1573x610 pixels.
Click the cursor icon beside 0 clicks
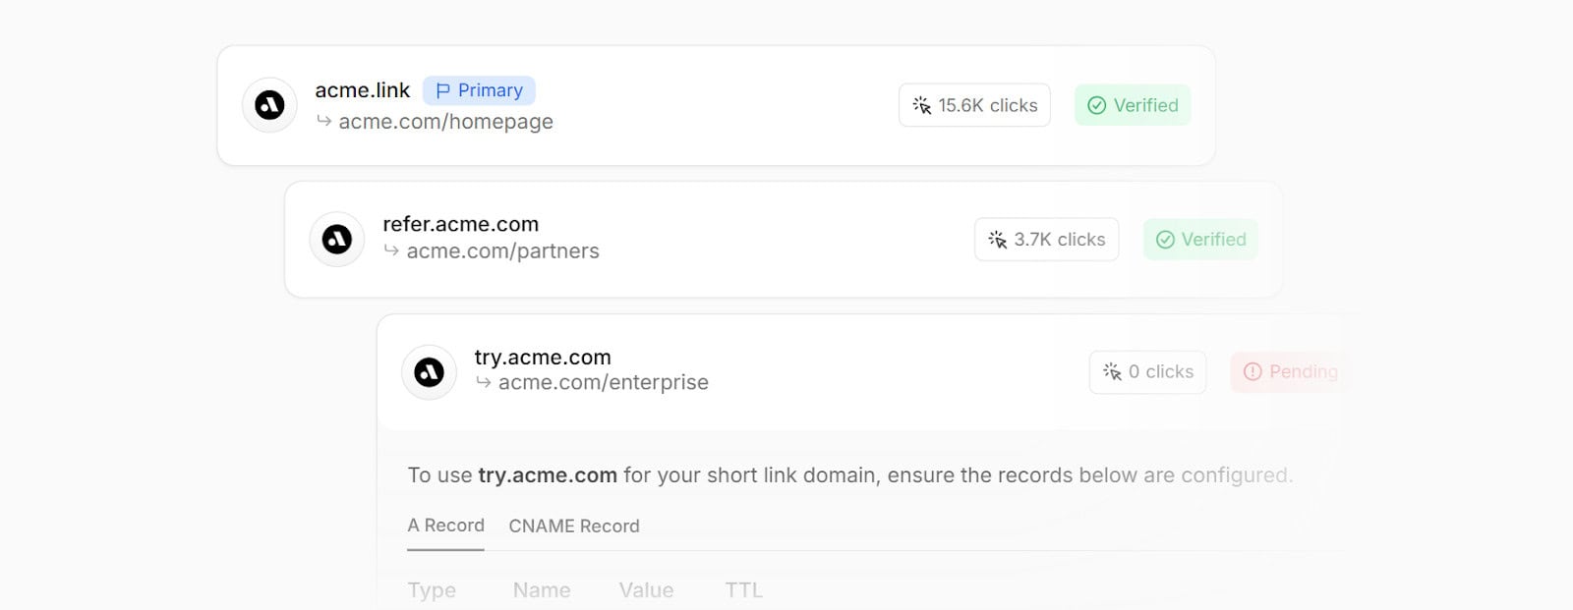[x=1112, y=371]
